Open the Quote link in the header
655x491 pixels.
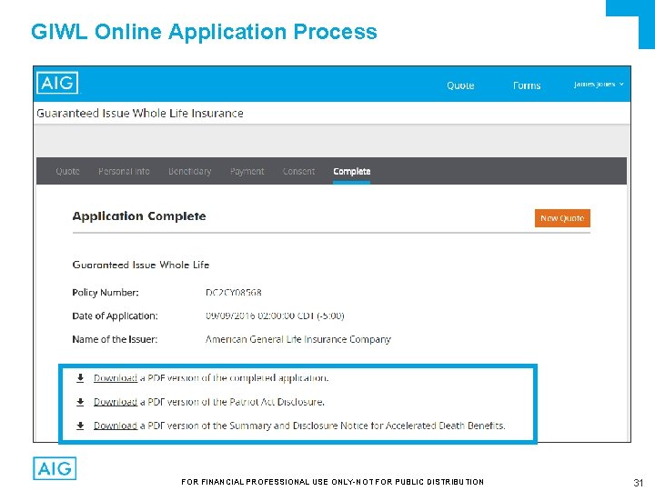pos(460,85)
